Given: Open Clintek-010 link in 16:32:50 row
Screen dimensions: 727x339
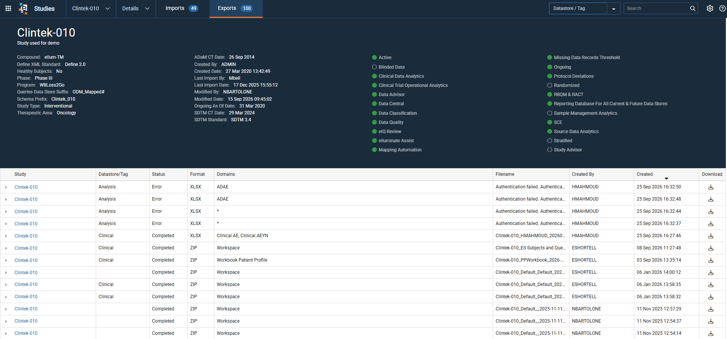Looking at the screenshot, I should 26,187.
